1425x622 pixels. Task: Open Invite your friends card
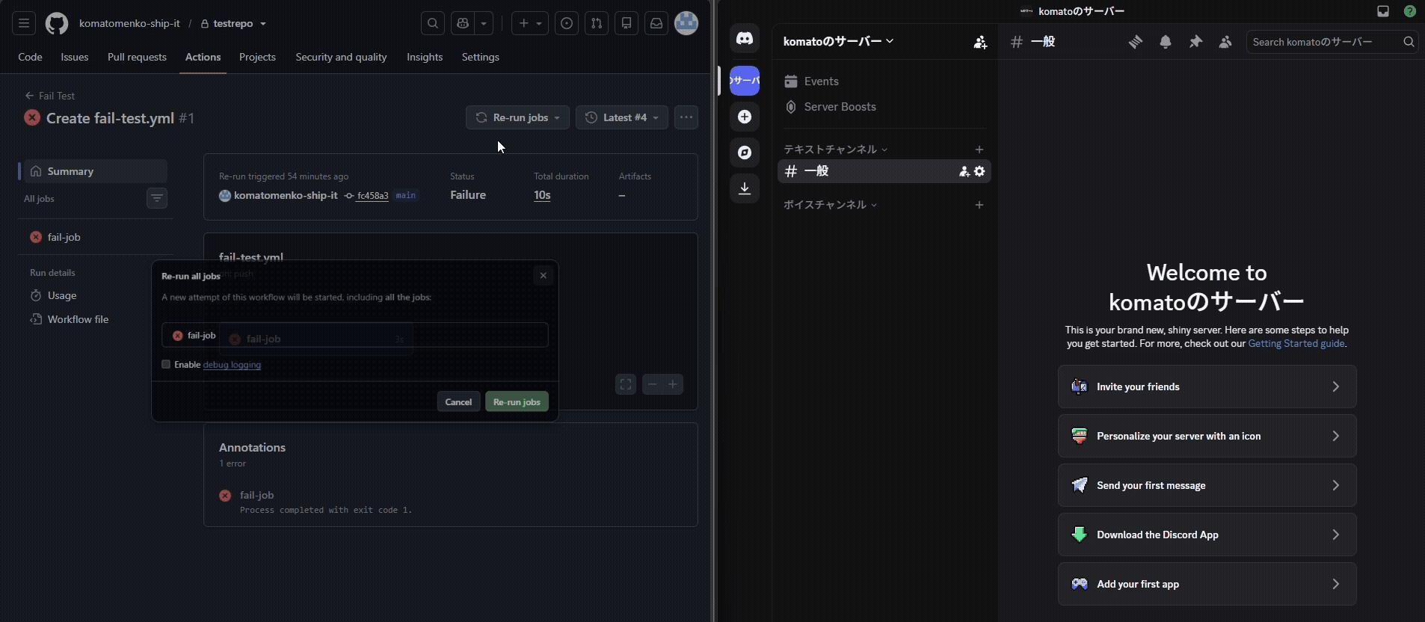1207,387
